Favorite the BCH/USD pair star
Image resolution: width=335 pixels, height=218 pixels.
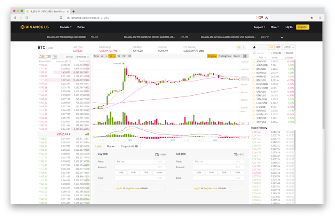click(x=253, y=73)
